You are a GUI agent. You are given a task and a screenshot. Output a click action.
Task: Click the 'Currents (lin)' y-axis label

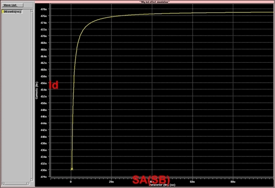(37, 91)
